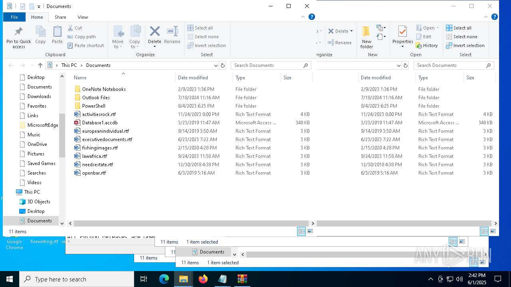Switch front window to large thumbnails view
Viewport: 511px width, 287px height.
click(x=310, y=231)
